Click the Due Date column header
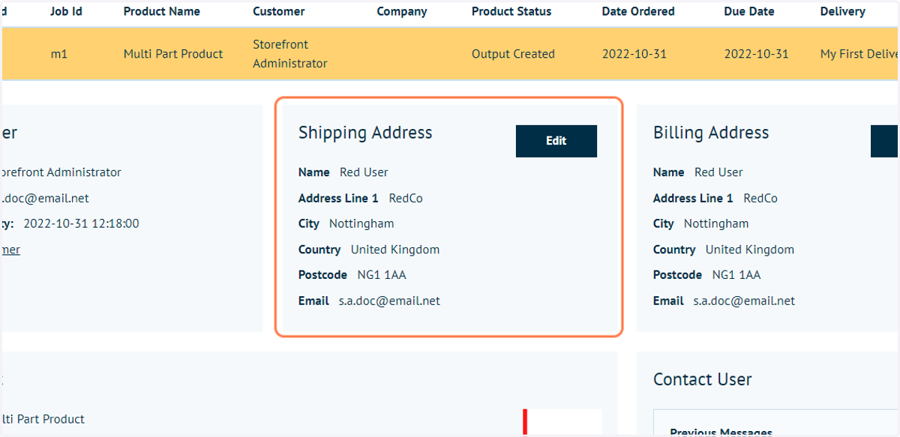Screen dimensions: 900x437 click(x=751, y=11)
